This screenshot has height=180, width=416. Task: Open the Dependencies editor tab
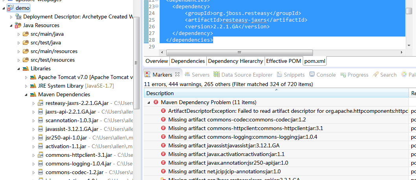188,61
